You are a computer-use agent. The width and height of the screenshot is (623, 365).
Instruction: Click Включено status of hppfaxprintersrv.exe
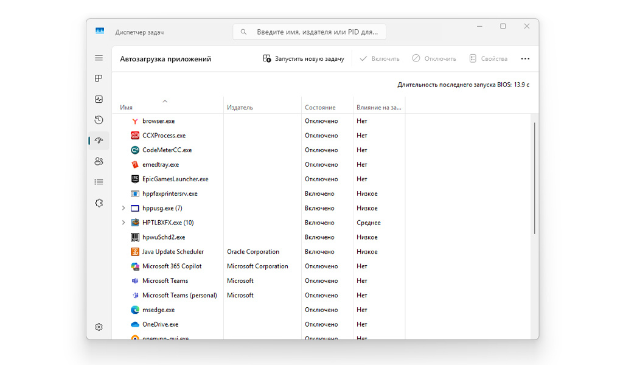pos(319,194)
